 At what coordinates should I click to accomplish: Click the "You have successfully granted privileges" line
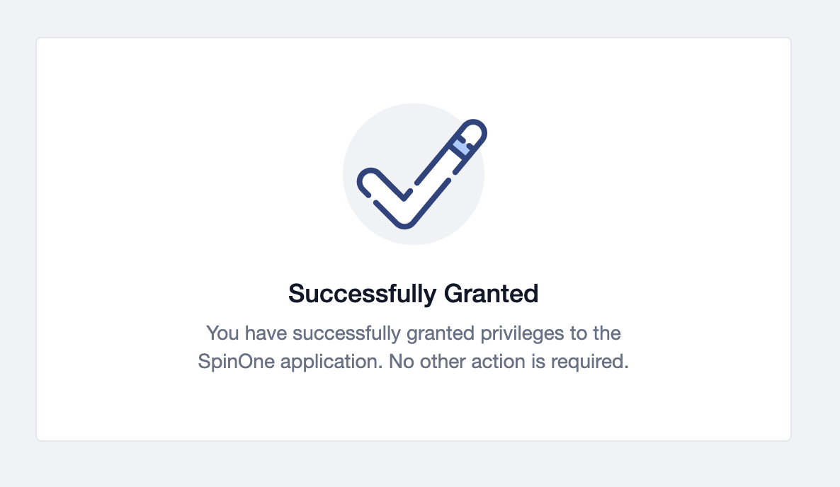coord(414,333)
